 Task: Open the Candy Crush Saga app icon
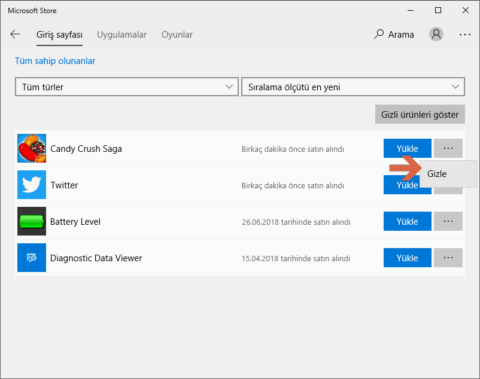32,148
